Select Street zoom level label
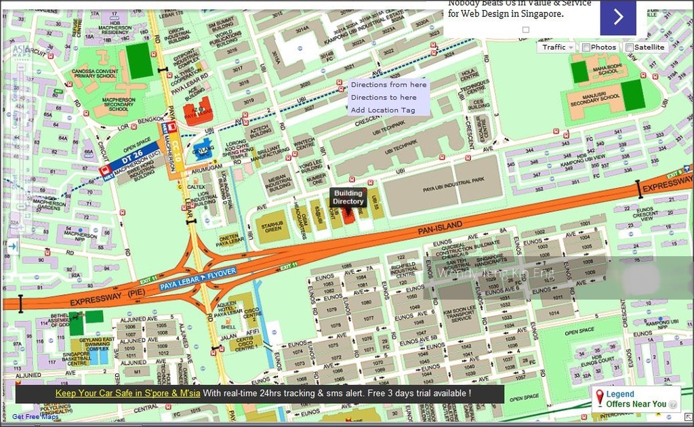The width and height of the screenshot is (694, 427). [14, 183]
